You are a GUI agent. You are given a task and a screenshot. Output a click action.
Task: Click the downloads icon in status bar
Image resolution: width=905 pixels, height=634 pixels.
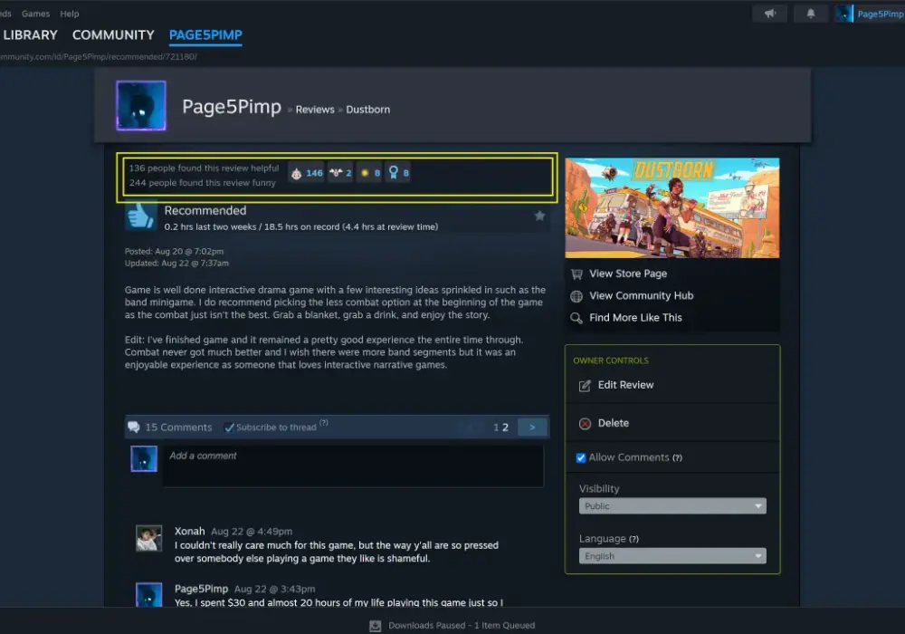376,626
